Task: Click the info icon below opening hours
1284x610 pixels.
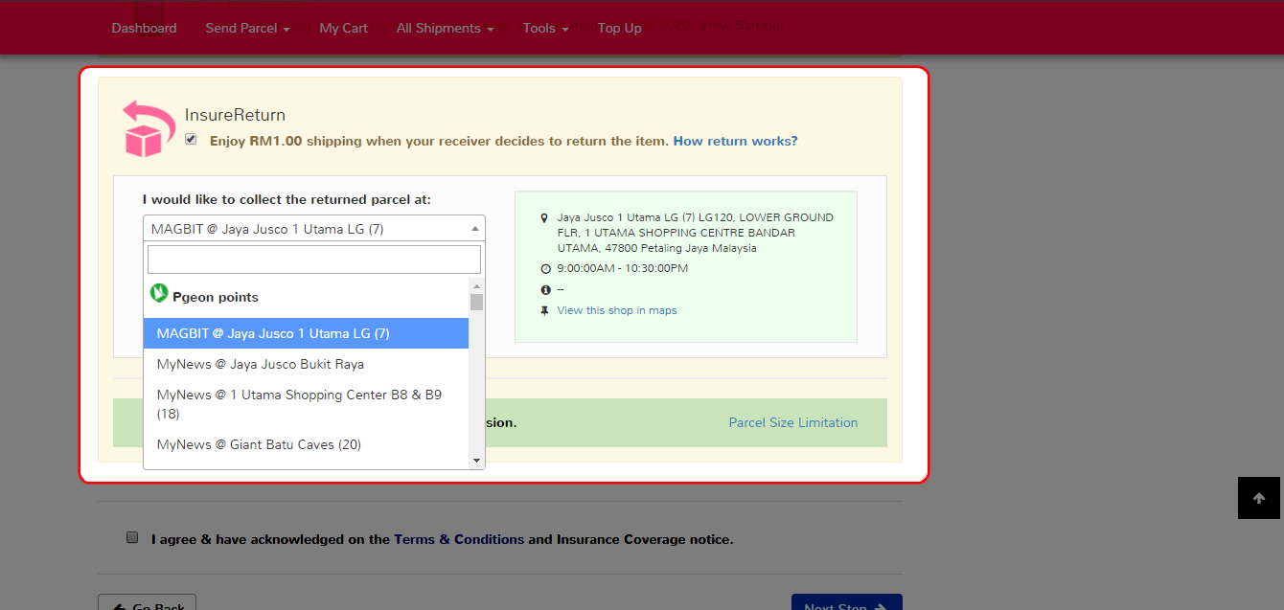Action: [545, 289]
